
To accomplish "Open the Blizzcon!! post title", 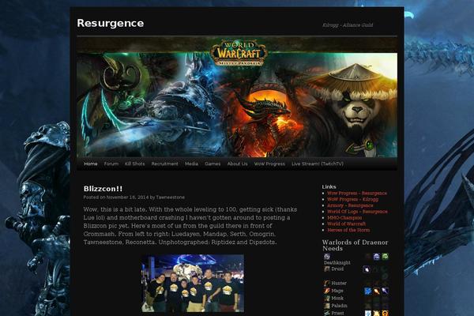I will (103, 189).
